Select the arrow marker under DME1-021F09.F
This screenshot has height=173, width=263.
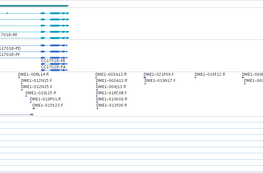click(x=145, y=78)
